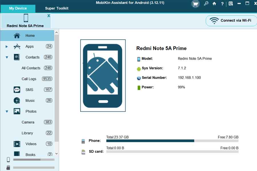Close the Redmi Note 5A Prime device tab

[x=49, y=16]
